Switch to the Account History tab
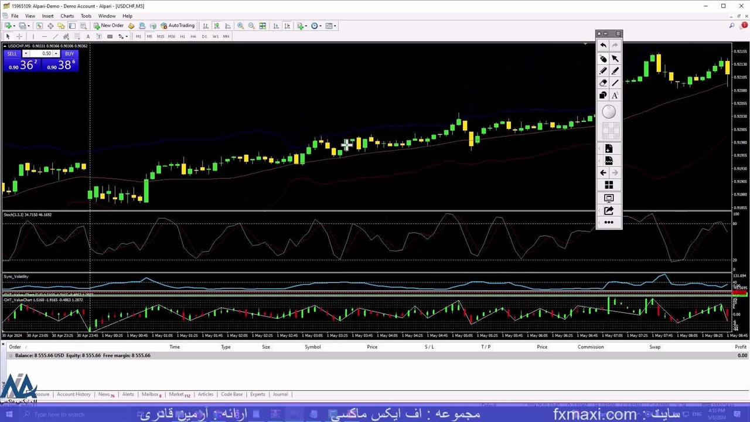 point(73,394)
